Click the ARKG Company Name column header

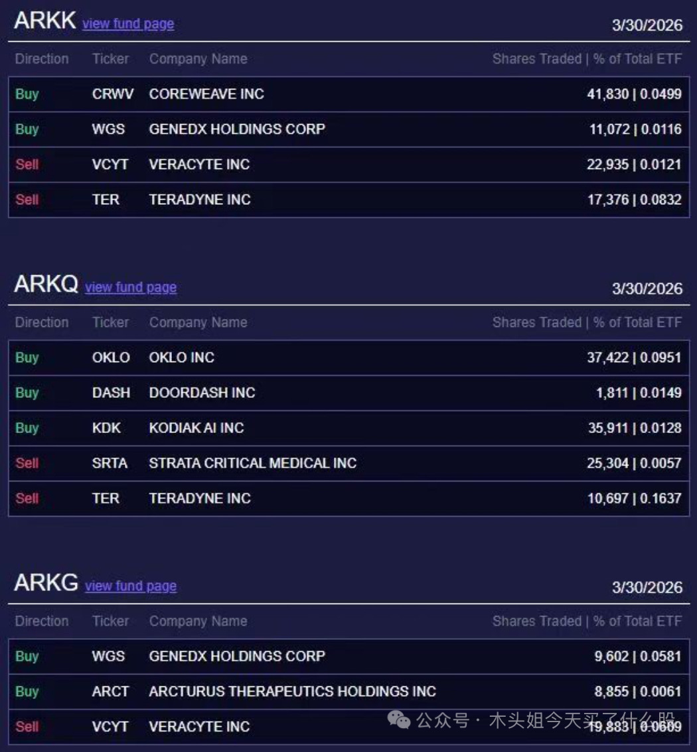[198, 621]
